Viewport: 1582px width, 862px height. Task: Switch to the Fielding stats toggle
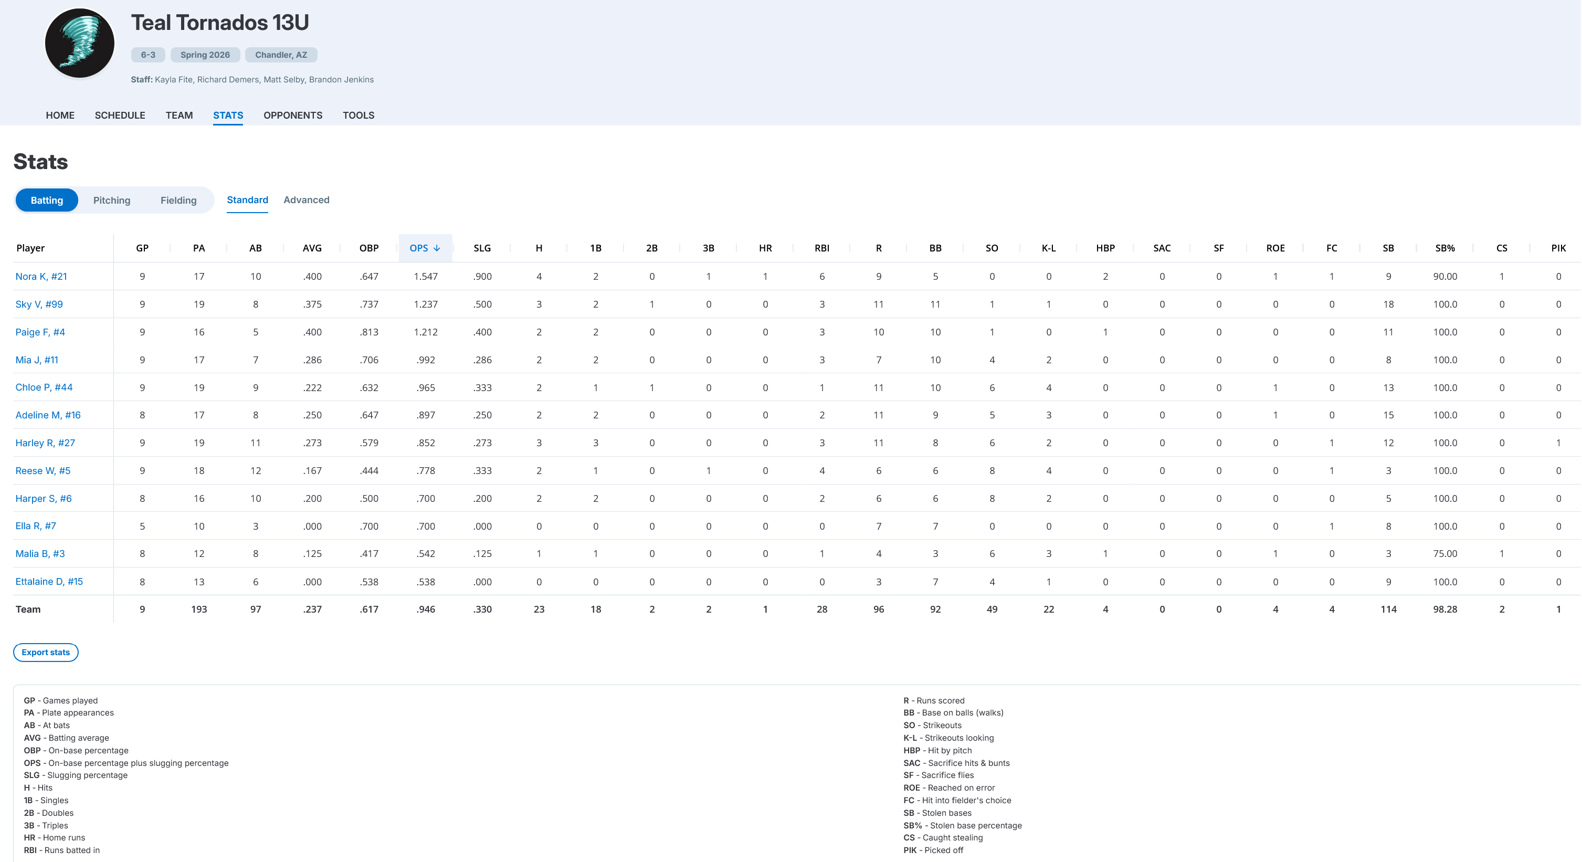(178, 201)
